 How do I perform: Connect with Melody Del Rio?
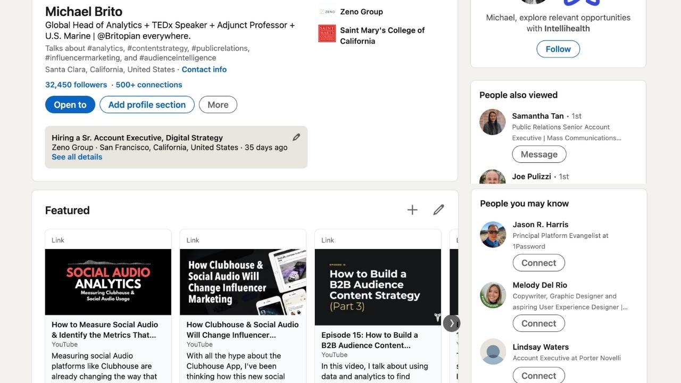coord(538,323)
